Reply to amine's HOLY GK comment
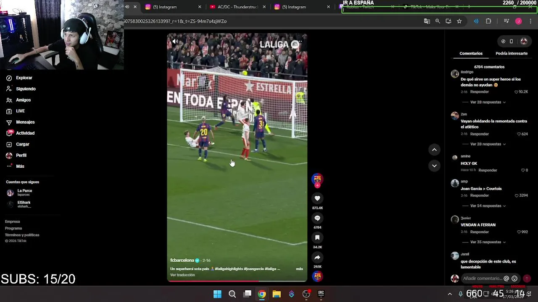The width and height of the screenshot is (538, 302). tap(488, 170)
